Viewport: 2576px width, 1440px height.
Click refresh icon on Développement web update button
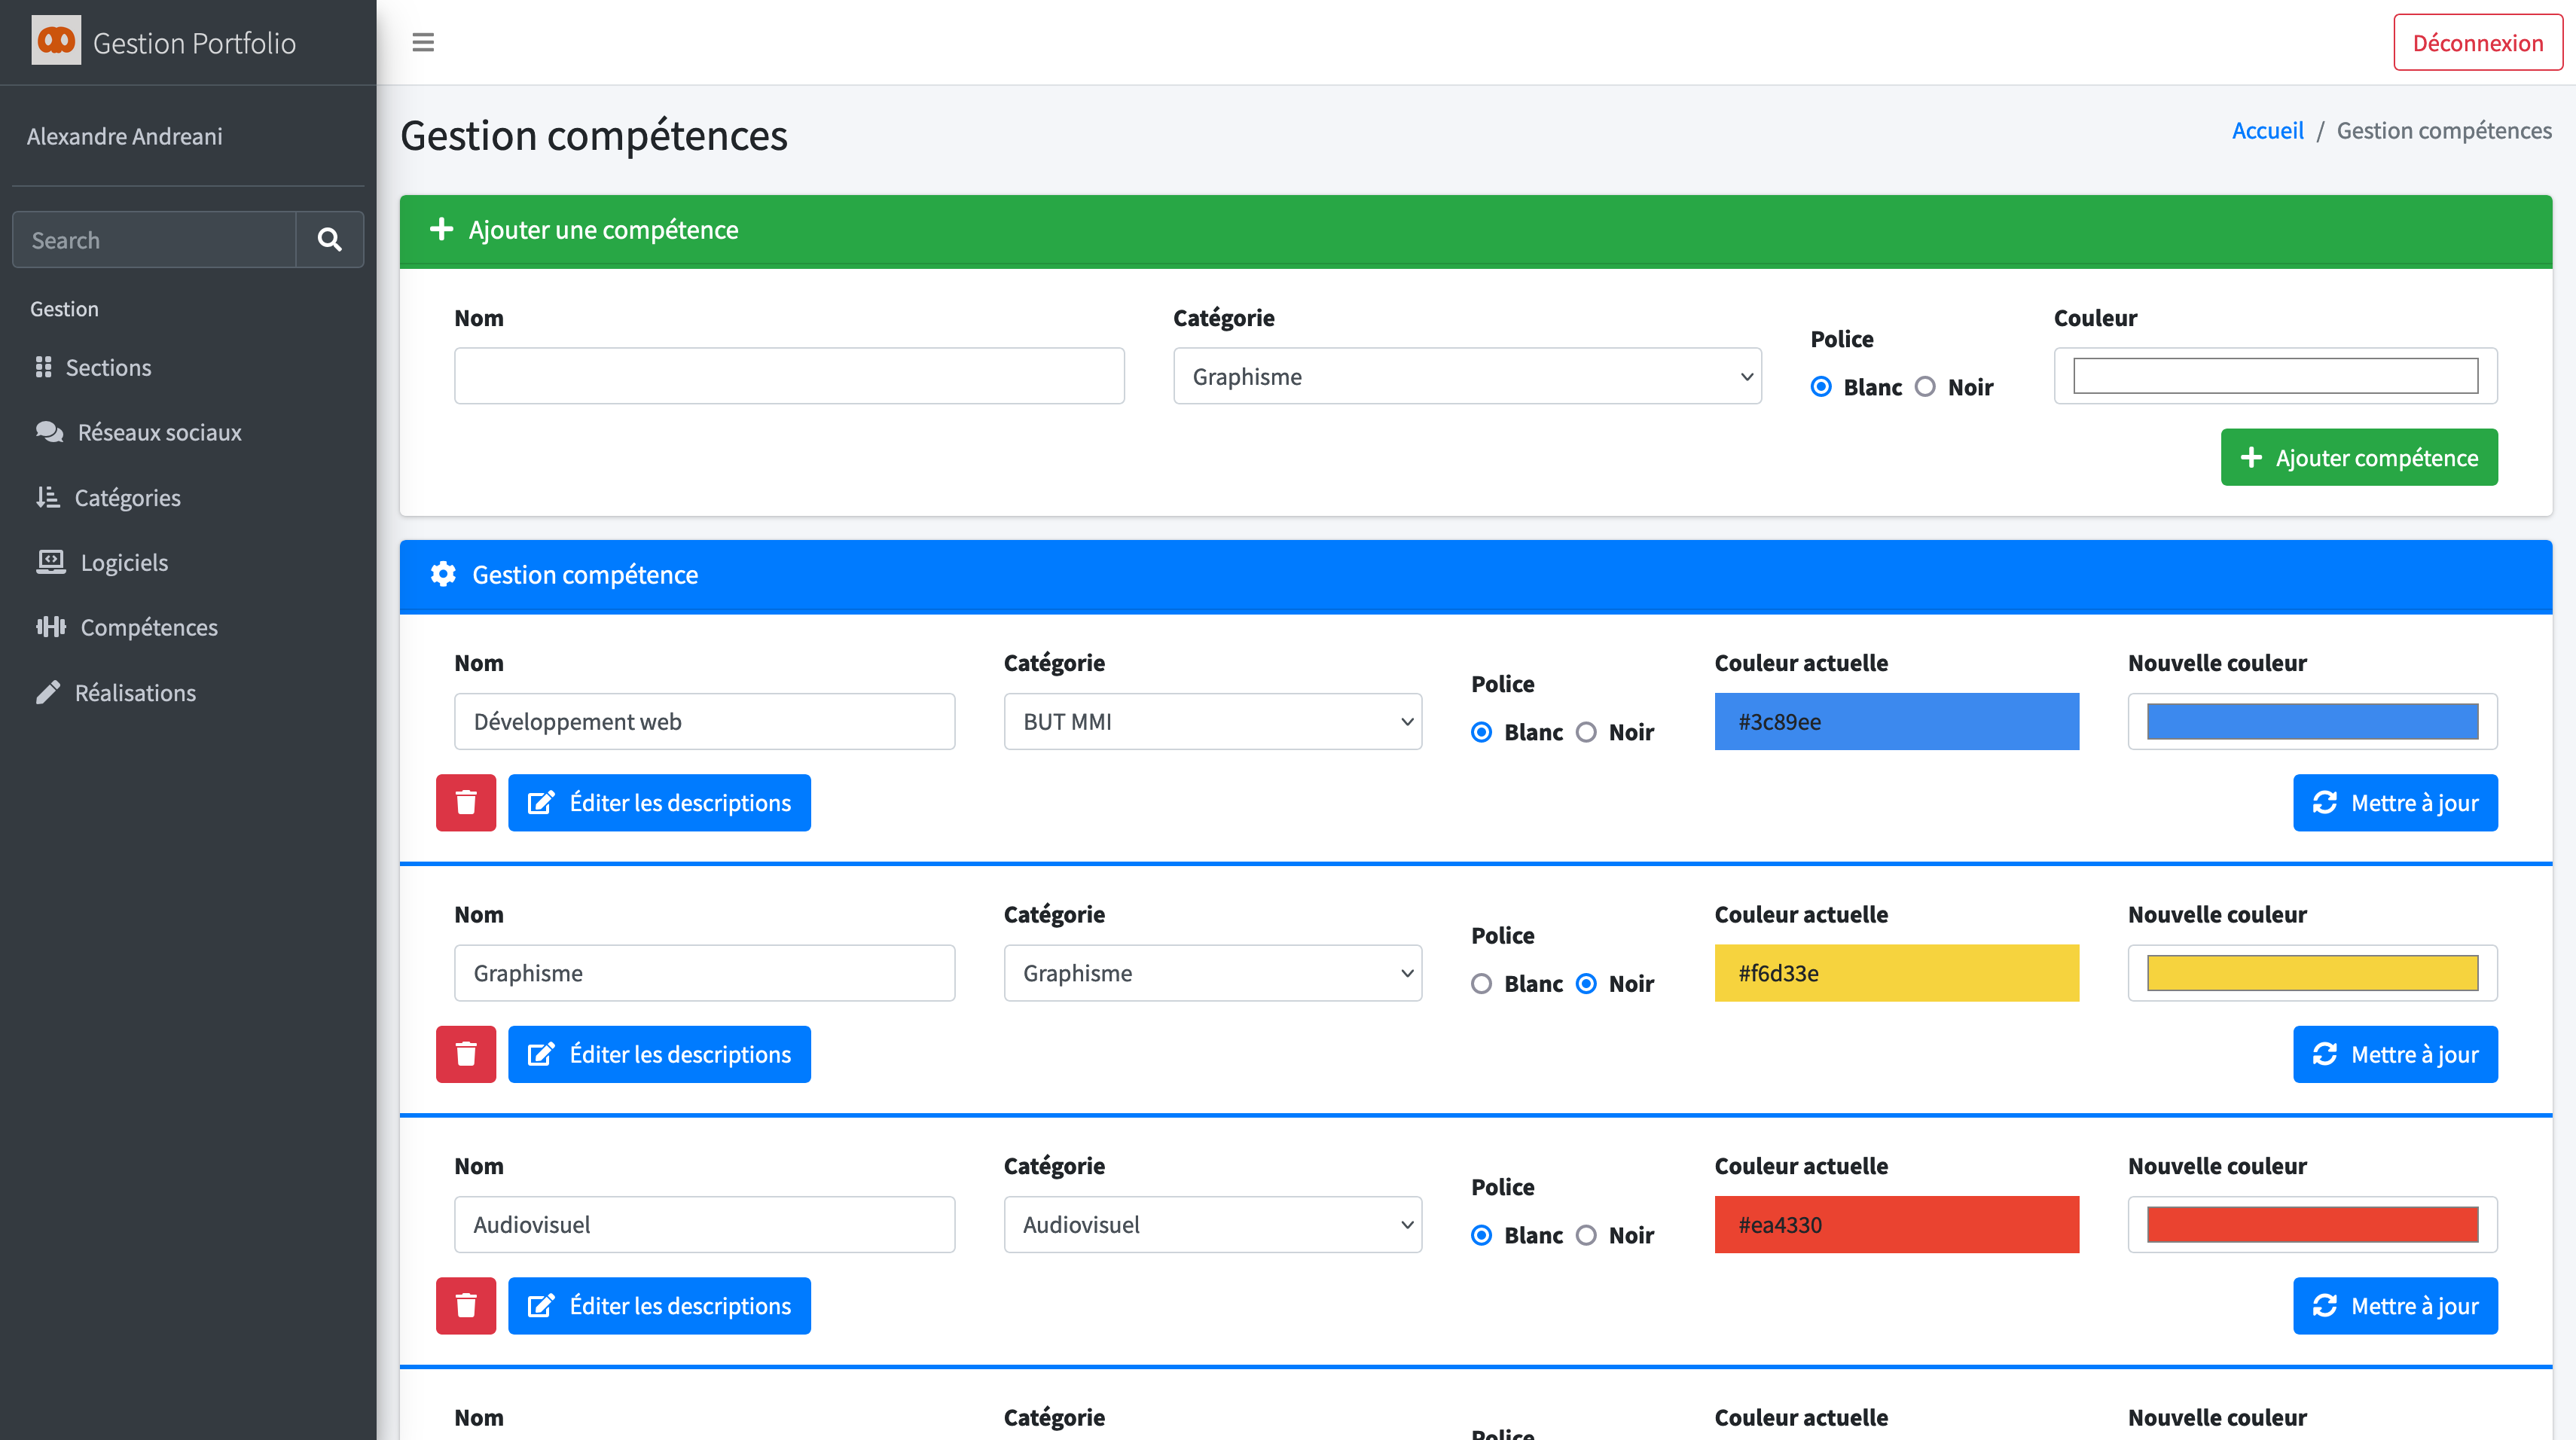2325,802
